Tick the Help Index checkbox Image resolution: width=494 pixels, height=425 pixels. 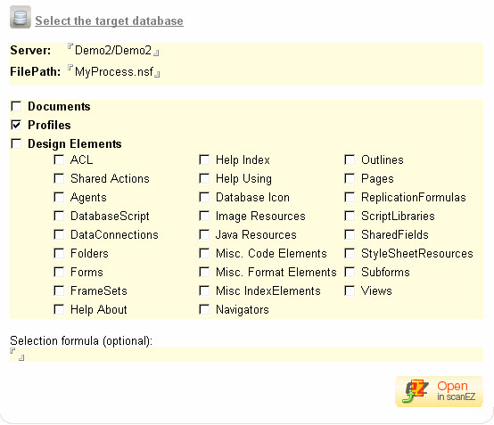[x=204, y=159]
